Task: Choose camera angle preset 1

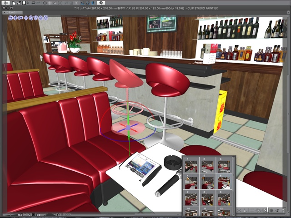Action: (191, 165)
